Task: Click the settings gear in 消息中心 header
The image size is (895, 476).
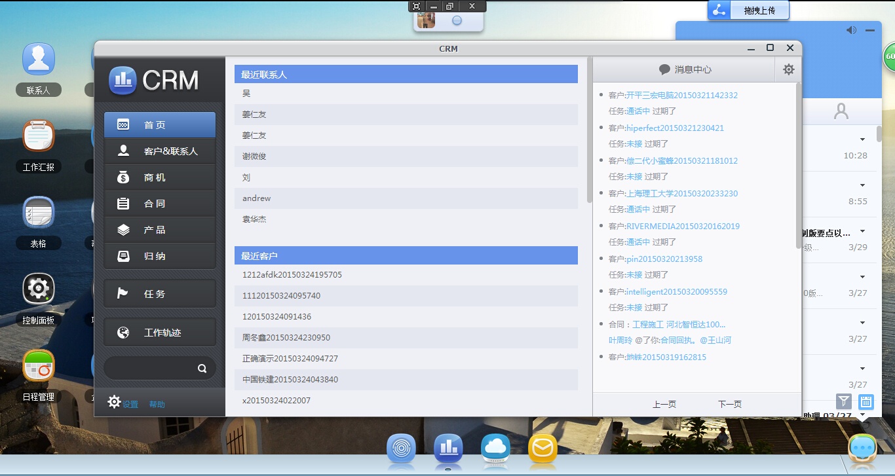Action: coord(789,69)
